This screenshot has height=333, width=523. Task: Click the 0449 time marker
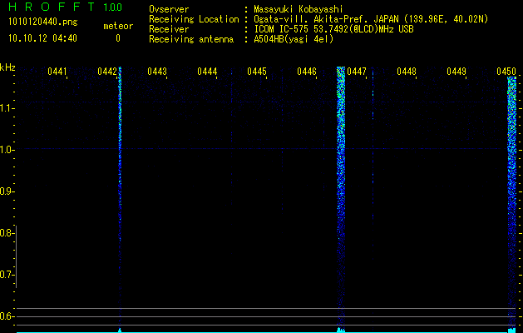456,72
